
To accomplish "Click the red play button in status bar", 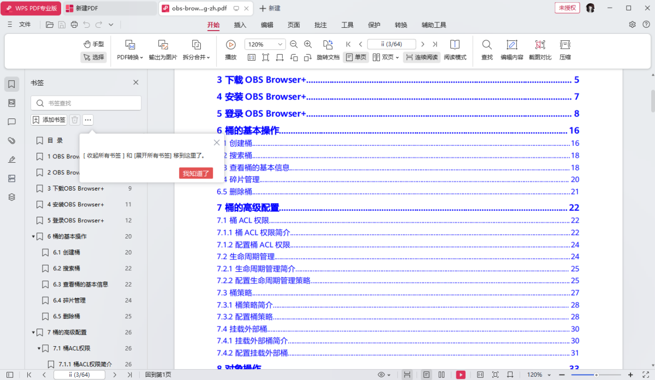I will point(461,375).
